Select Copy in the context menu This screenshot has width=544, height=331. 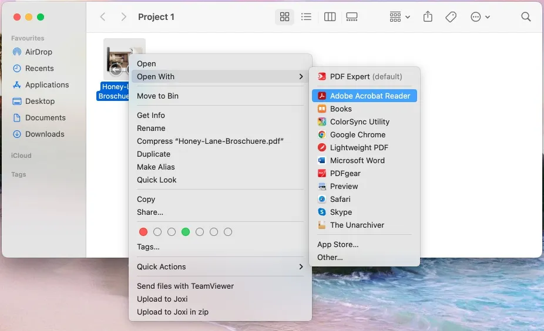pos(220,200)
